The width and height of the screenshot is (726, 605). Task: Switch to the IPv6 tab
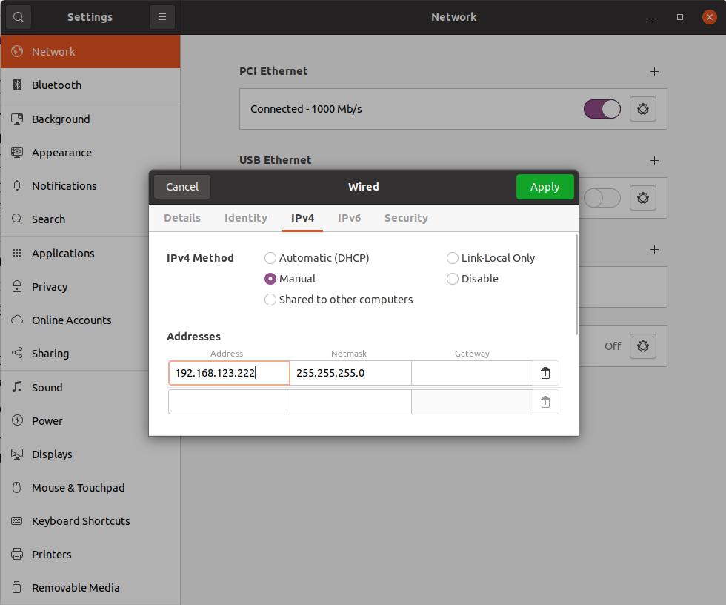click(x=349, y=218)
